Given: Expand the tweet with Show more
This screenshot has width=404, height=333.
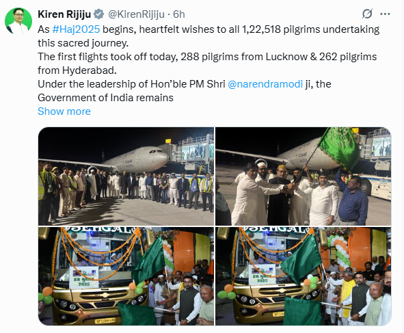Looking at the screenshot, I should pos(64,111).
